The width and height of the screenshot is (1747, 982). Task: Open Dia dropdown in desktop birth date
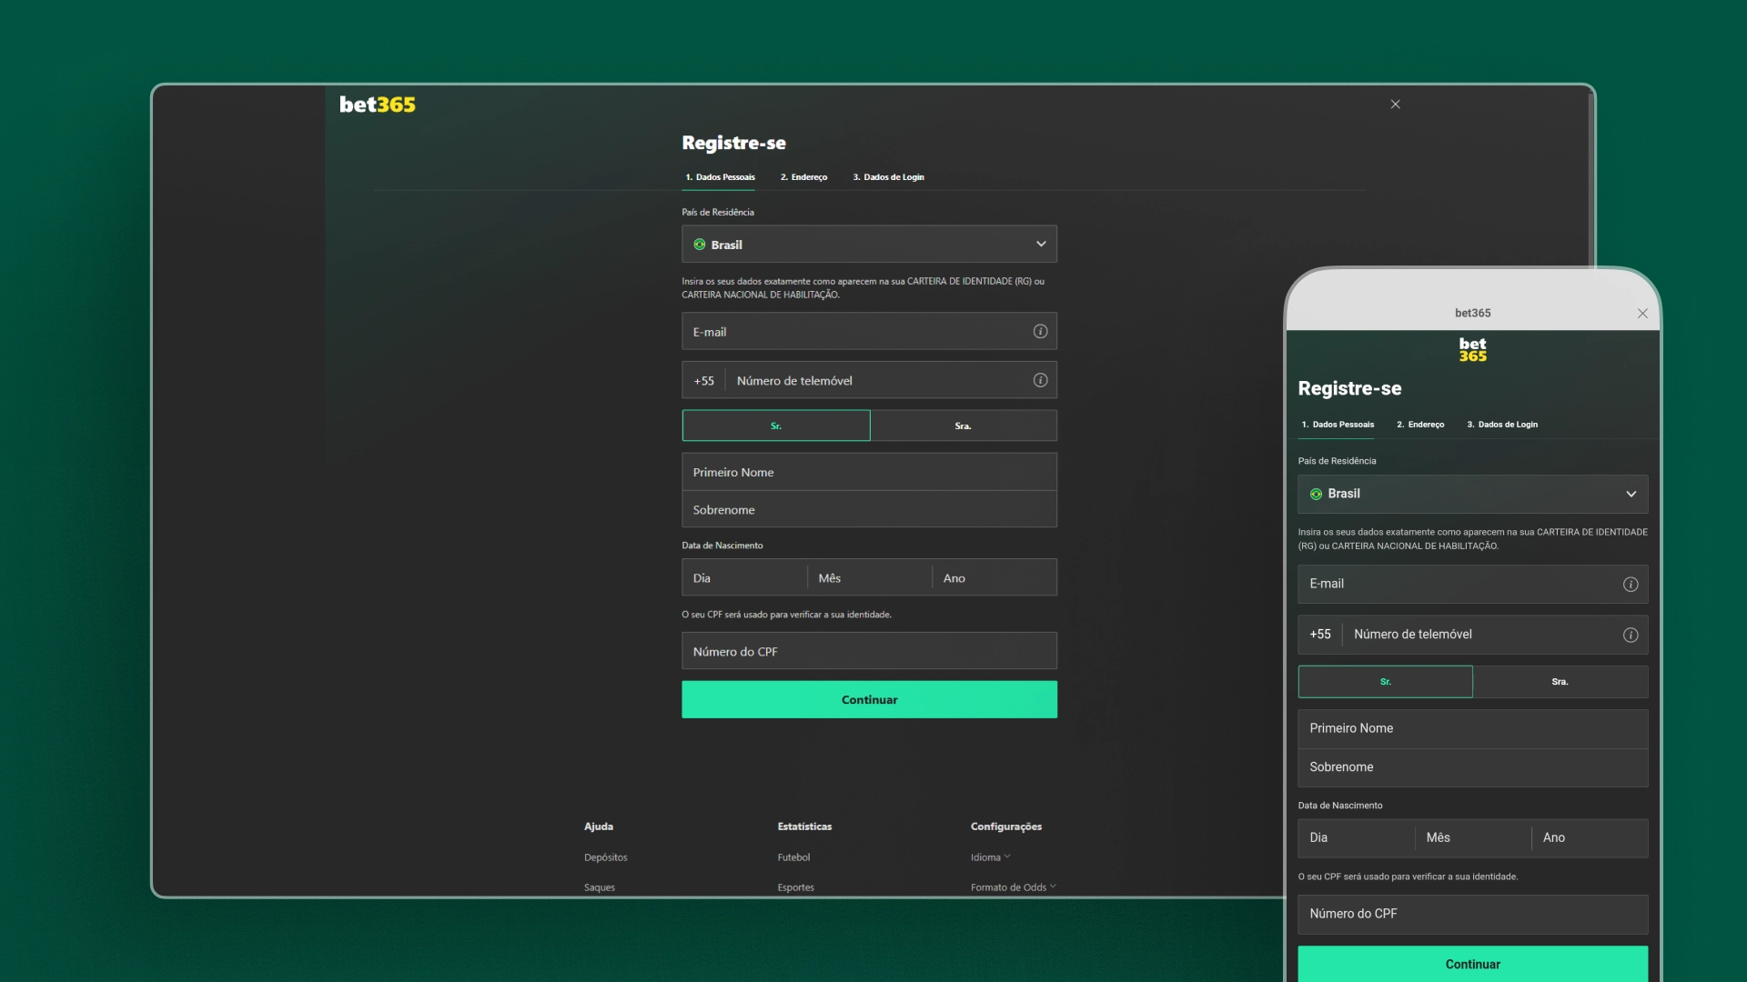(744, 577)
